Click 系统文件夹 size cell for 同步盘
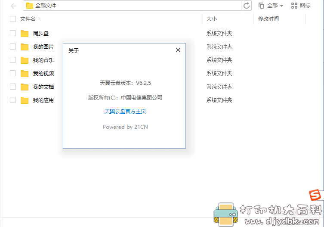 pos(219,33)
